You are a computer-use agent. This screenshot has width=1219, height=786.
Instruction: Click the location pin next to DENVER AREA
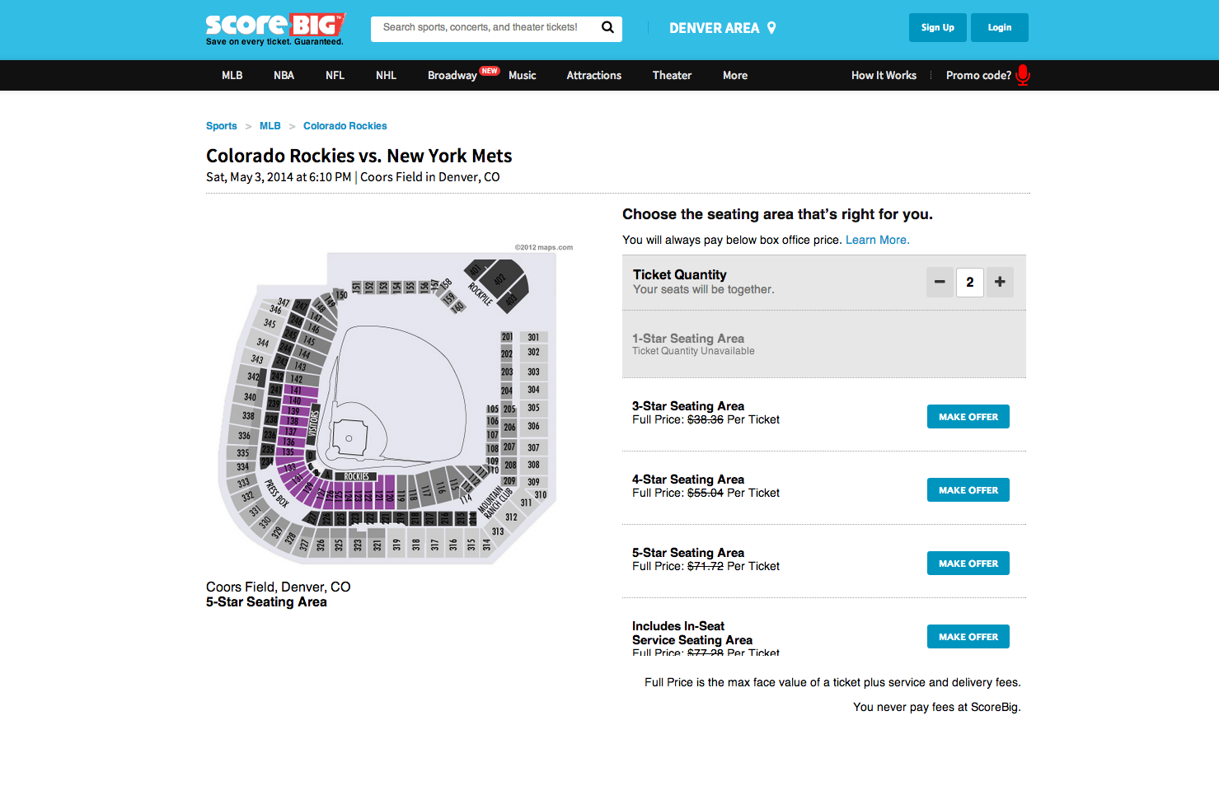(770, 27)
